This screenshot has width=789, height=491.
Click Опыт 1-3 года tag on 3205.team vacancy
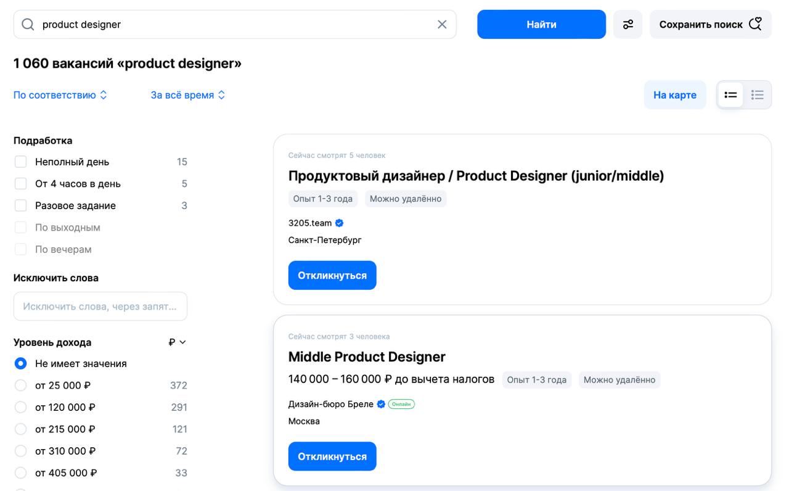pyautogui.click(x=323, y=199)
